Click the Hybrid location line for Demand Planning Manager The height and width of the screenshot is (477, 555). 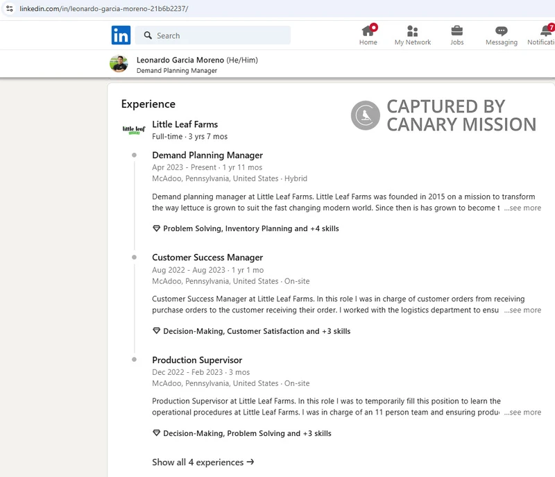click(x=230, y=178)
